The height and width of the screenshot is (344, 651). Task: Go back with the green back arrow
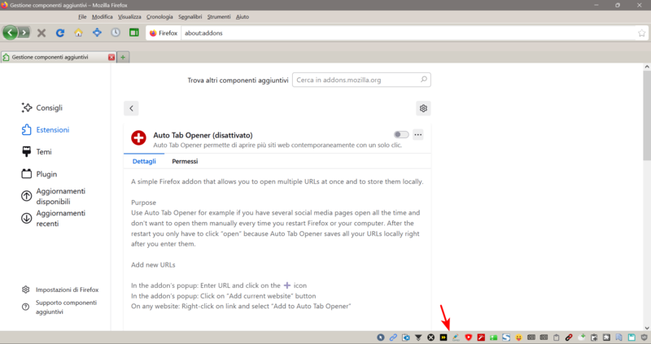coord(10,33)
